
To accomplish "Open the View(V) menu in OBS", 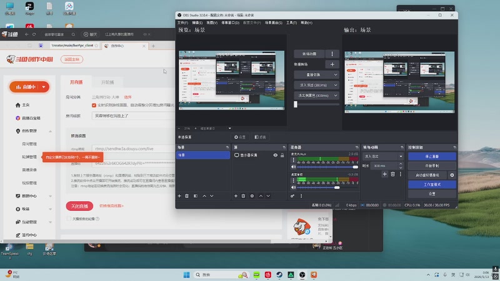I will tap(212, 22).
